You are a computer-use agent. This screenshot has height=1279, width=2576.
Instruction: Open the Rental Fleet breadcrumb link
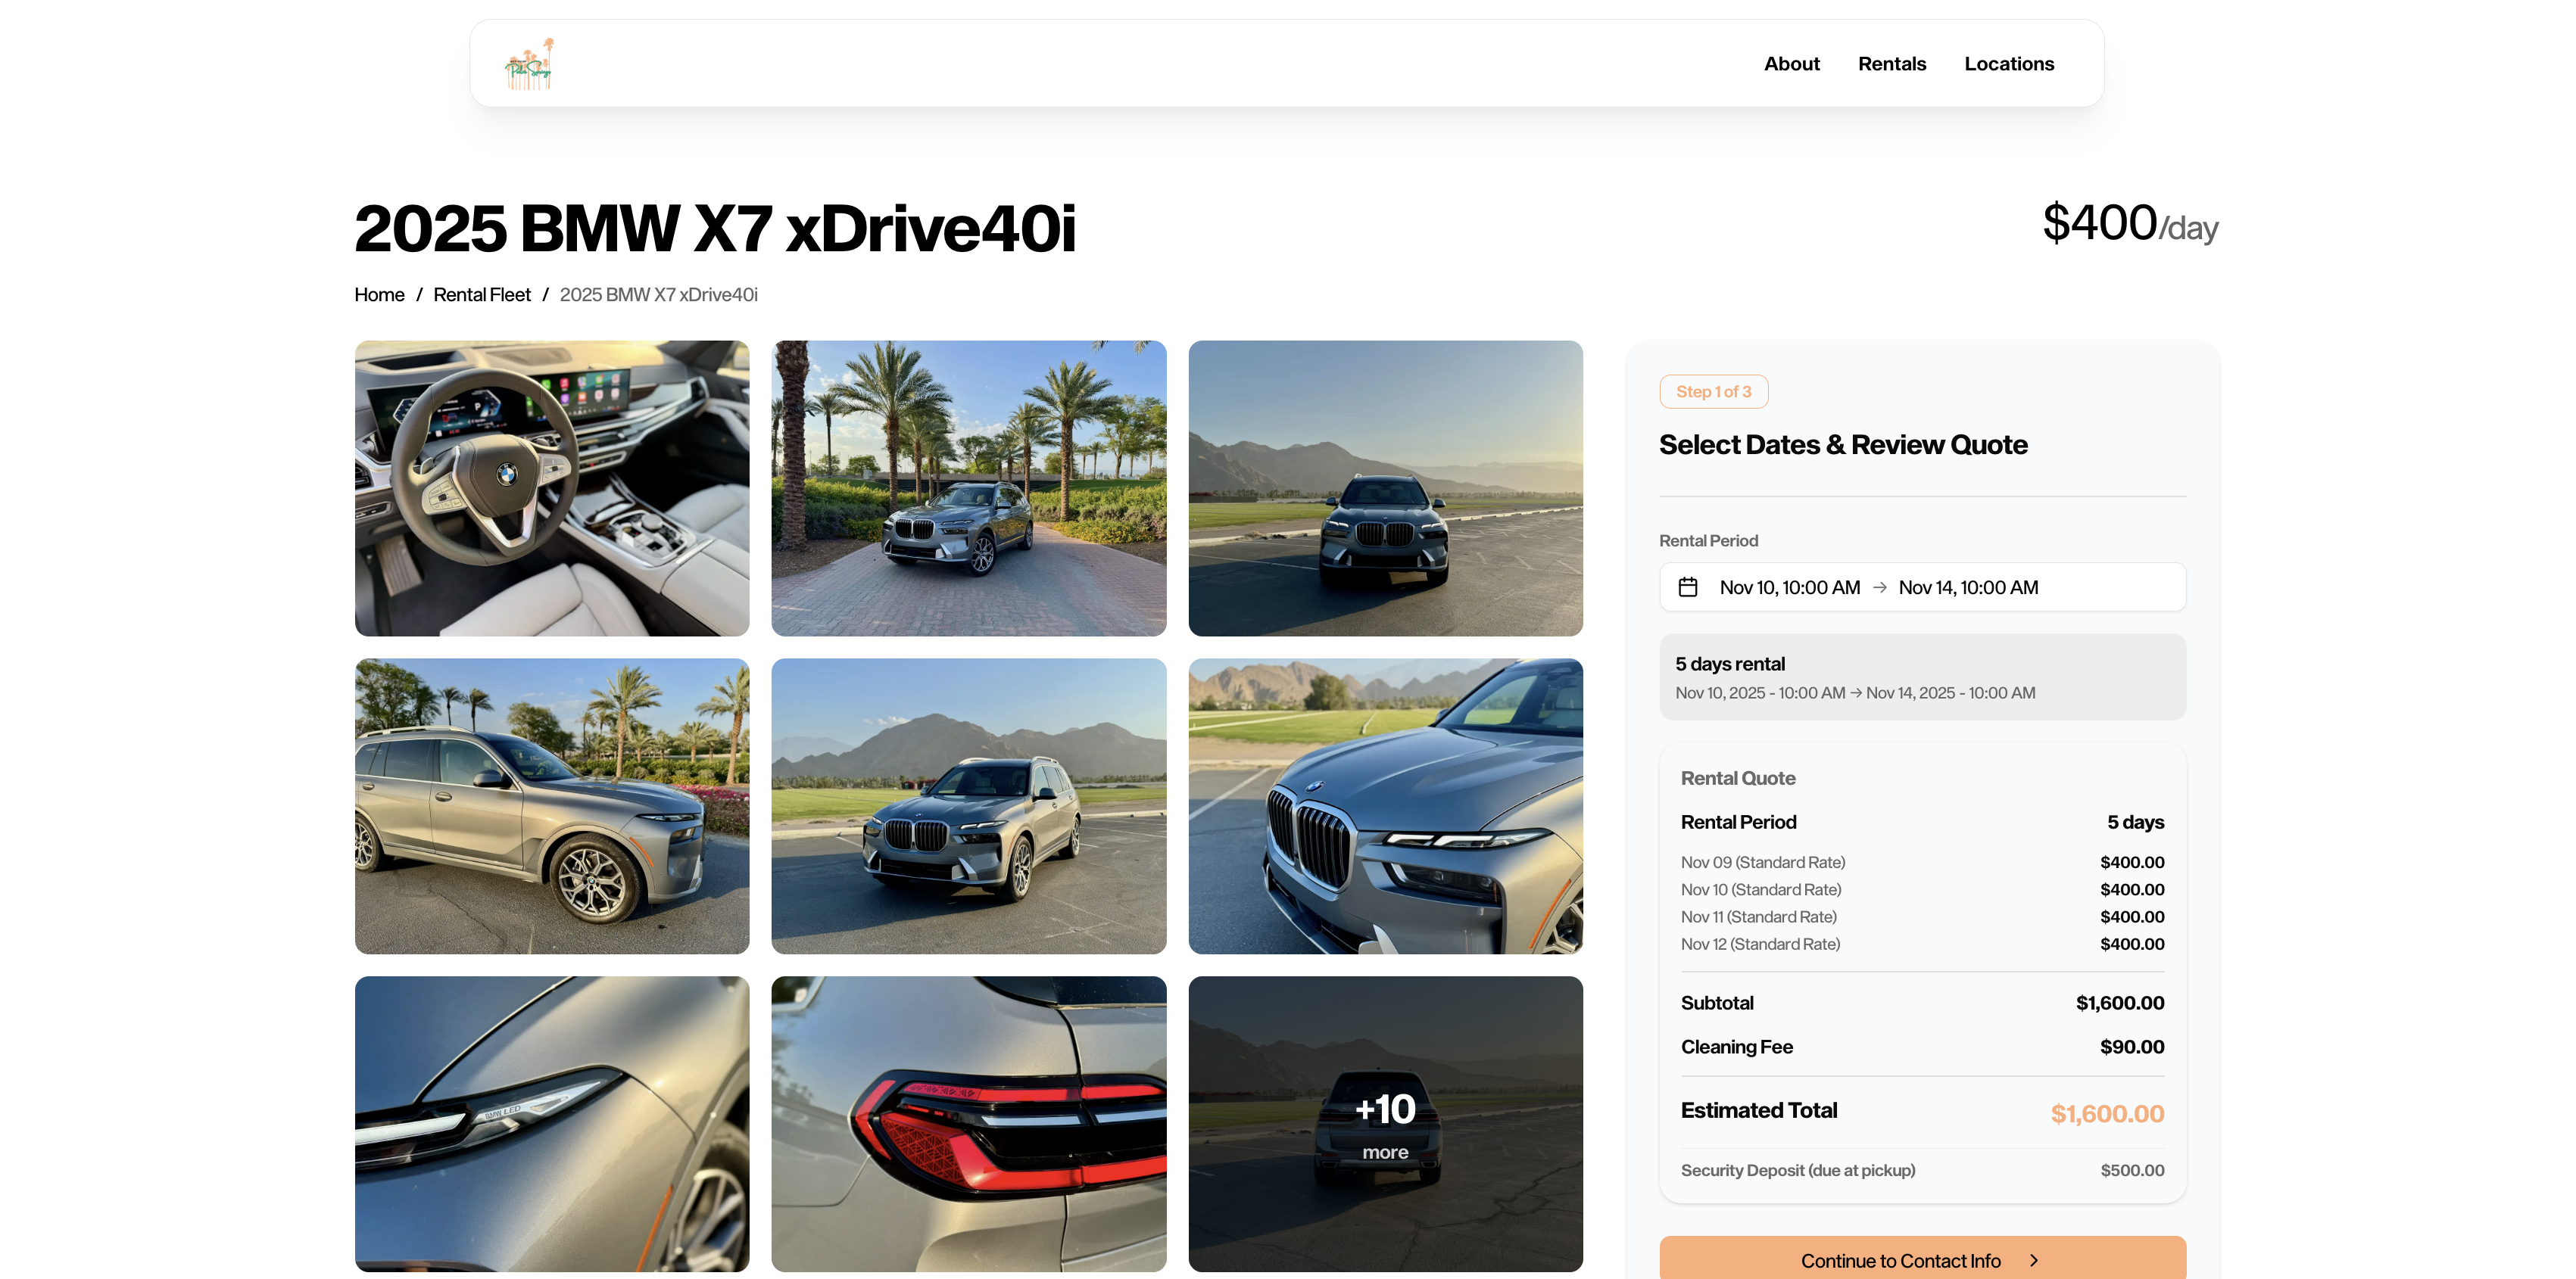click(x=482, y=294)
